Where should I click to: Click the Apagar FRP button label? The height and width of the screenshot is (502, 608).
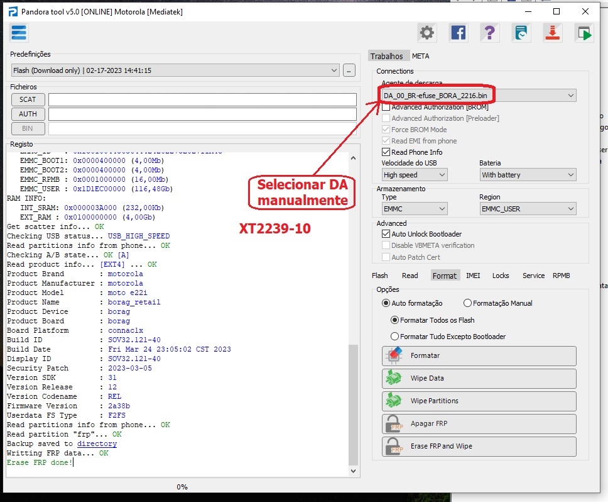[x=429, y=423]
